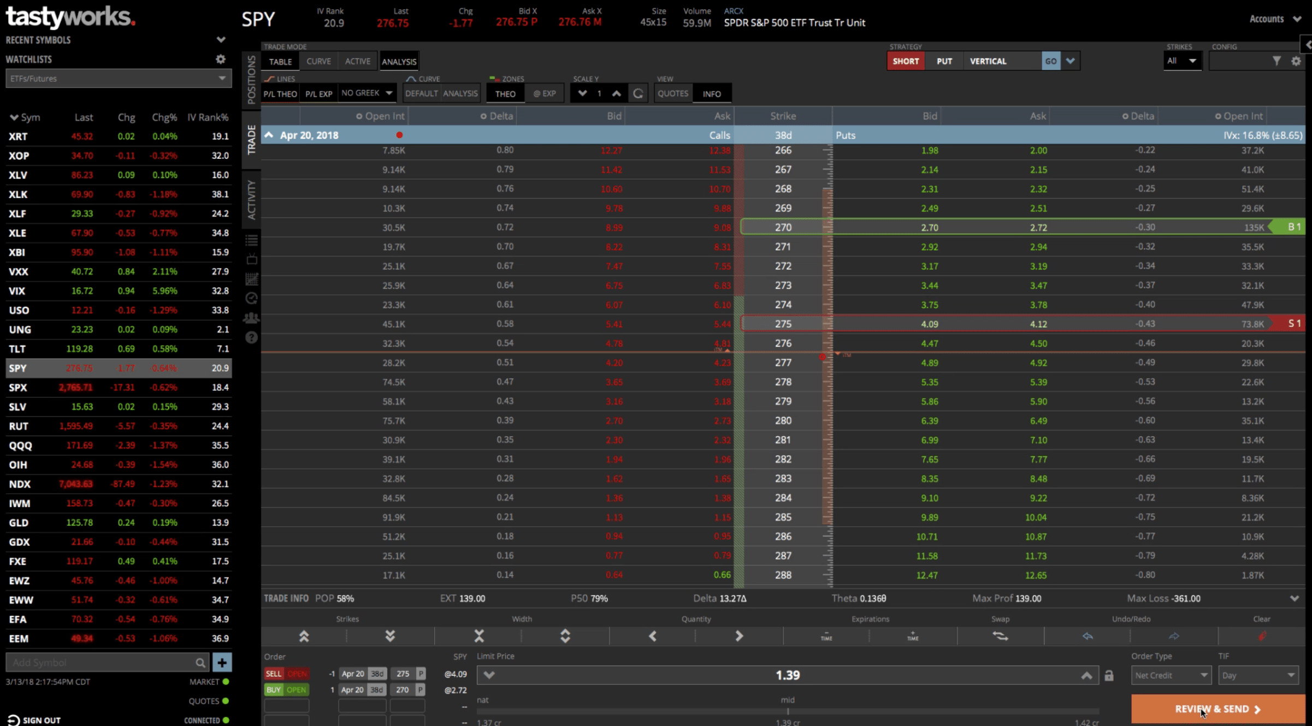Open NO GREEK dropdown

367,93
